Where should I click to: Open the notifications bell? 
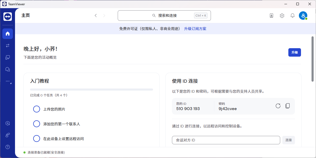pos(292,16)
